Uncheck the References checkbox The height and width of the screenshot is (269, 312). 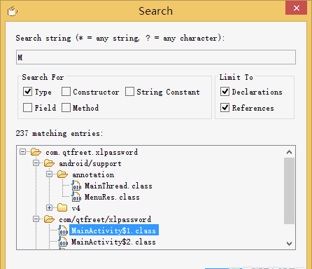point(225,108)
